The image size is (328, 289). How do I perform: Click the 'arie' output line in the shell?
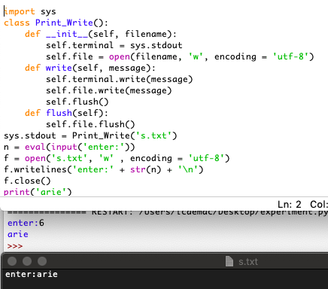tap(18, 234)
